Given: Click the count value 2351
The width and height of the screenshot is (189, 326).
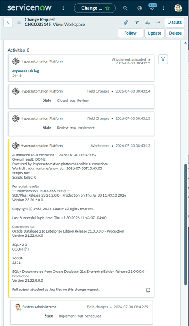Looking at the screenshot, I should (16, 262).
